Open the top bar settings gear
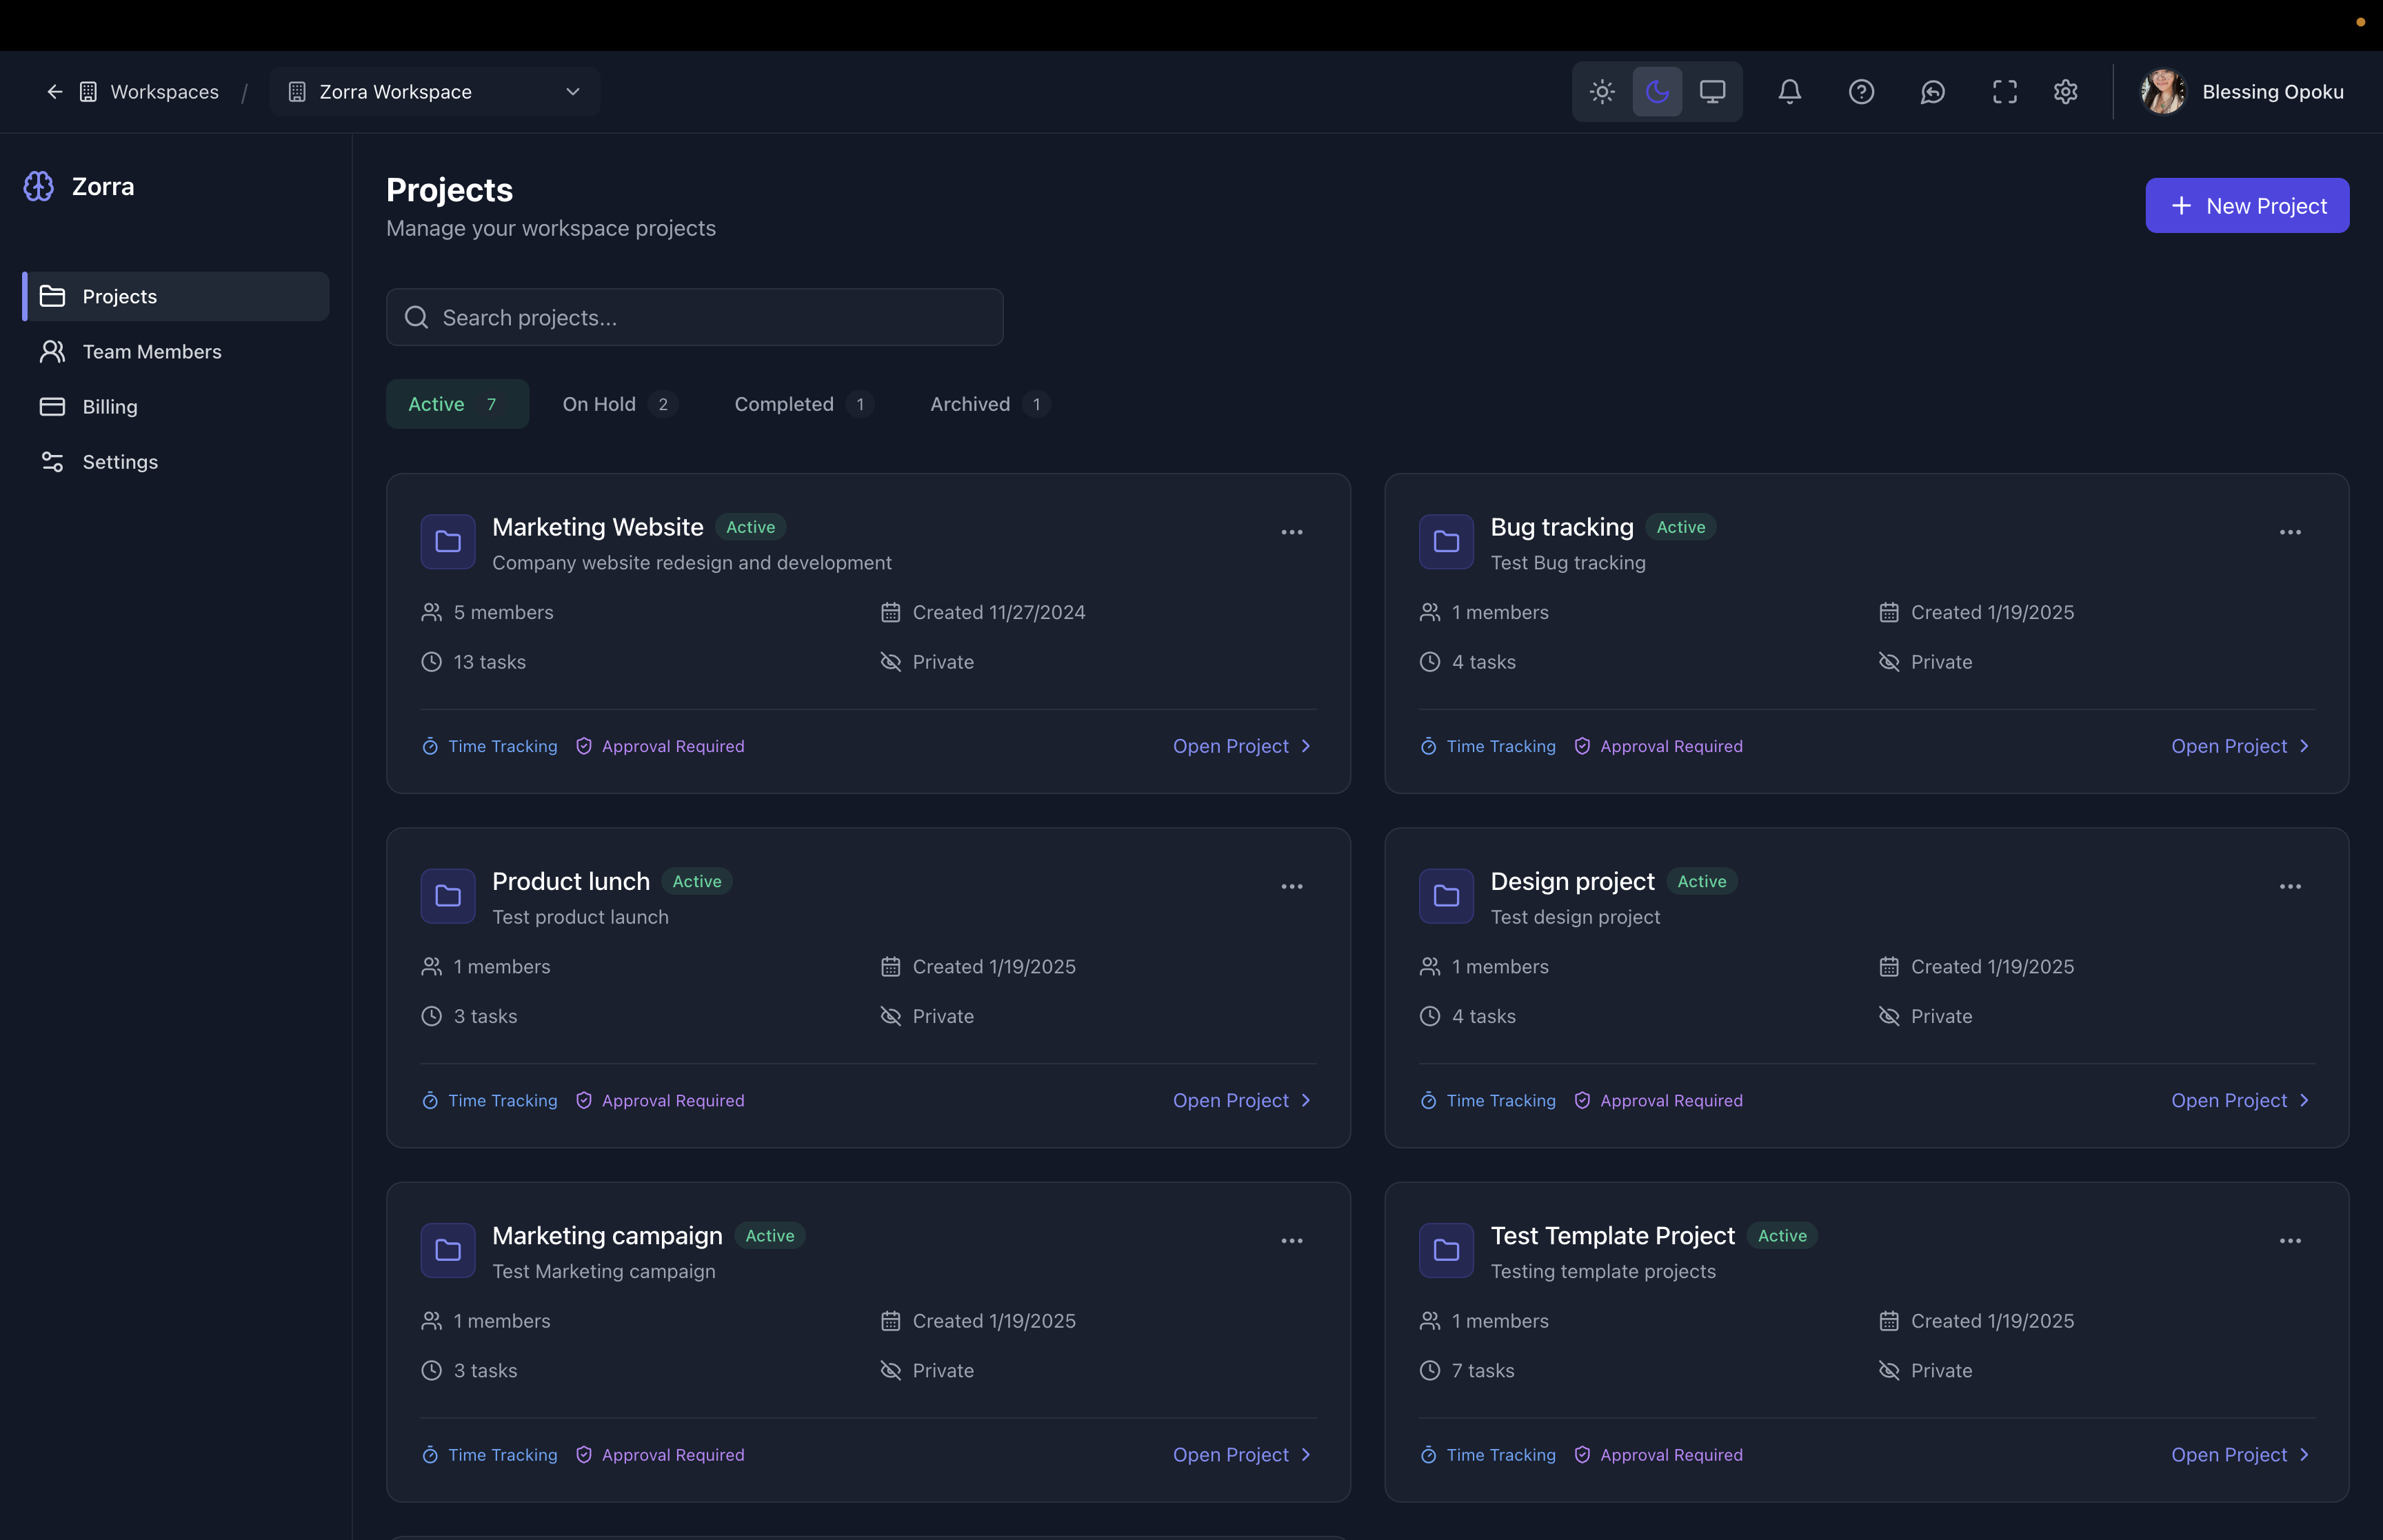Screen dimensions: 2383x1540 (x=2065, y=92)
